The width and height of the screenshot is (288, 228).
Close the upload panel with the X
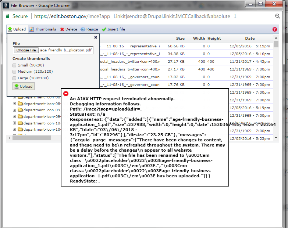pyautogui.click(x=96, y=37)
